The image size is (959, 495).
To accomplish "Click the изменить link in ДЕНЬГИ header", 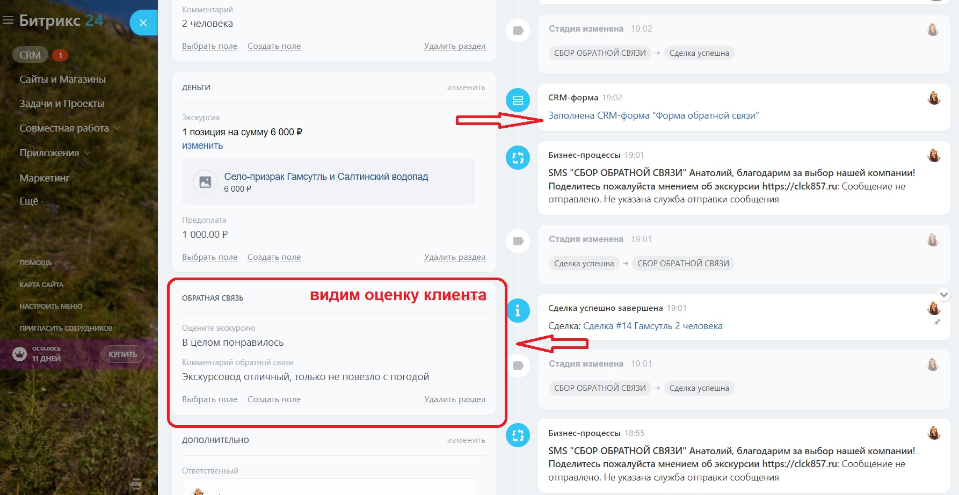I will click(466, 88).
